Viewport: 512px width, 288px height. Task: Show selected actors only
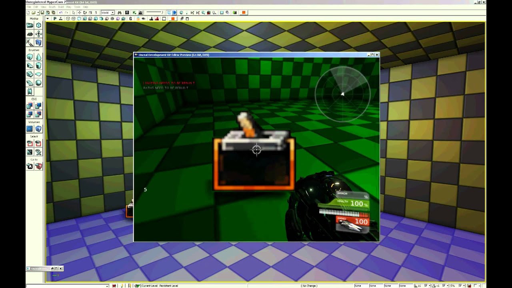tap(30, 143)
